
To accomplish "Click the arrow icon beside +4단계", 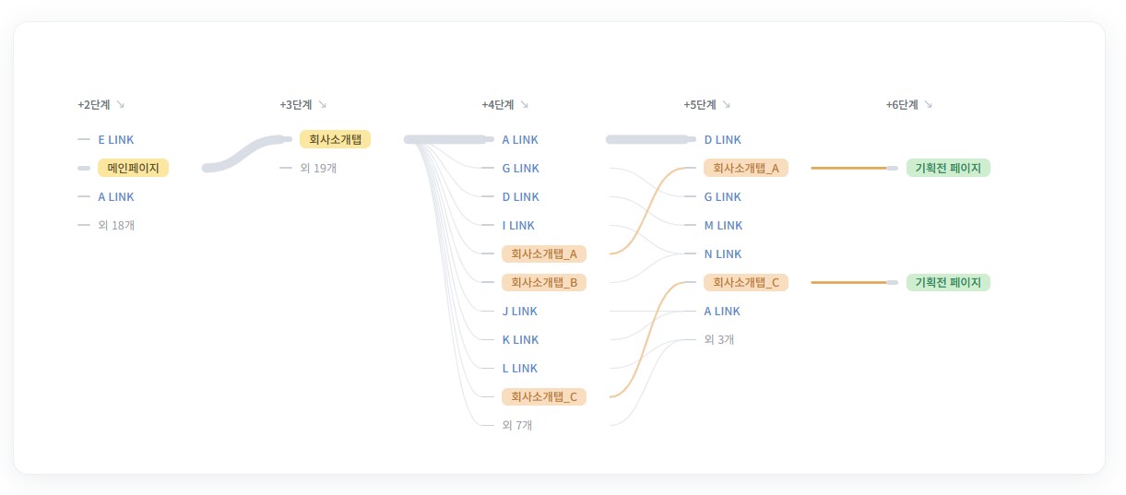I will click(x=524, y=104).
